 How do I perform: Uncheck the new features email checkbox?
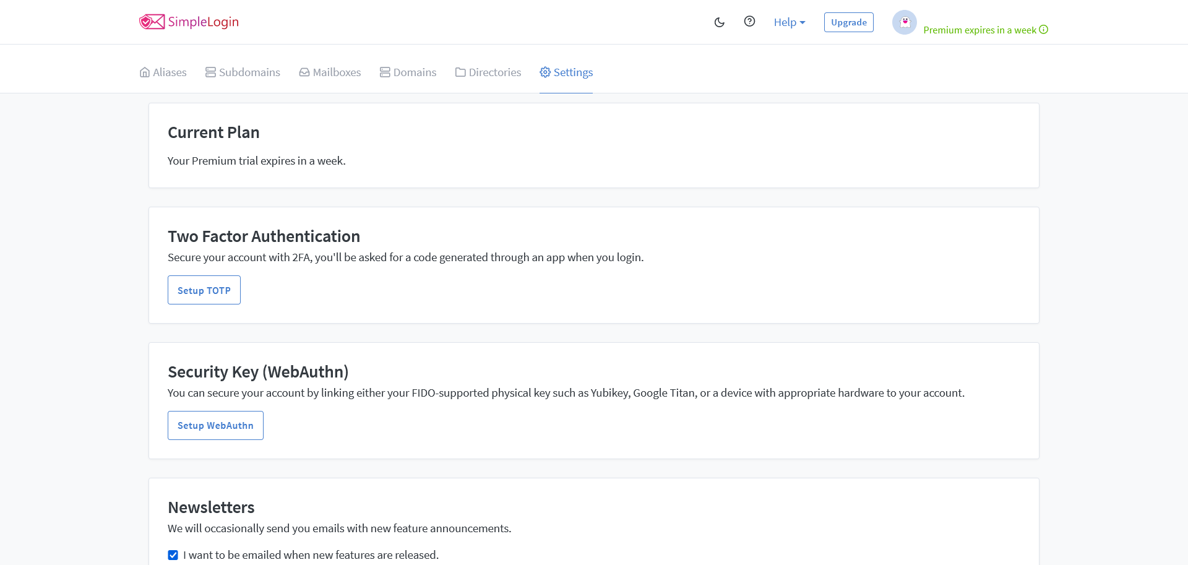[173, 555]
